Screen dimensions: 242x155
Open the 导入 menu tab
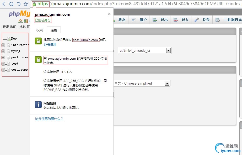[181, 20]
